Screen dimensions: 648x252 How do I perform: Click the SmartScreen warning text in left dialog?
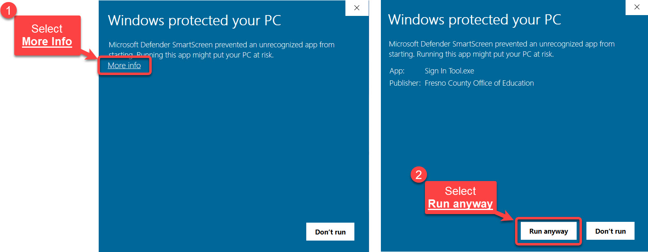point(221,49)
